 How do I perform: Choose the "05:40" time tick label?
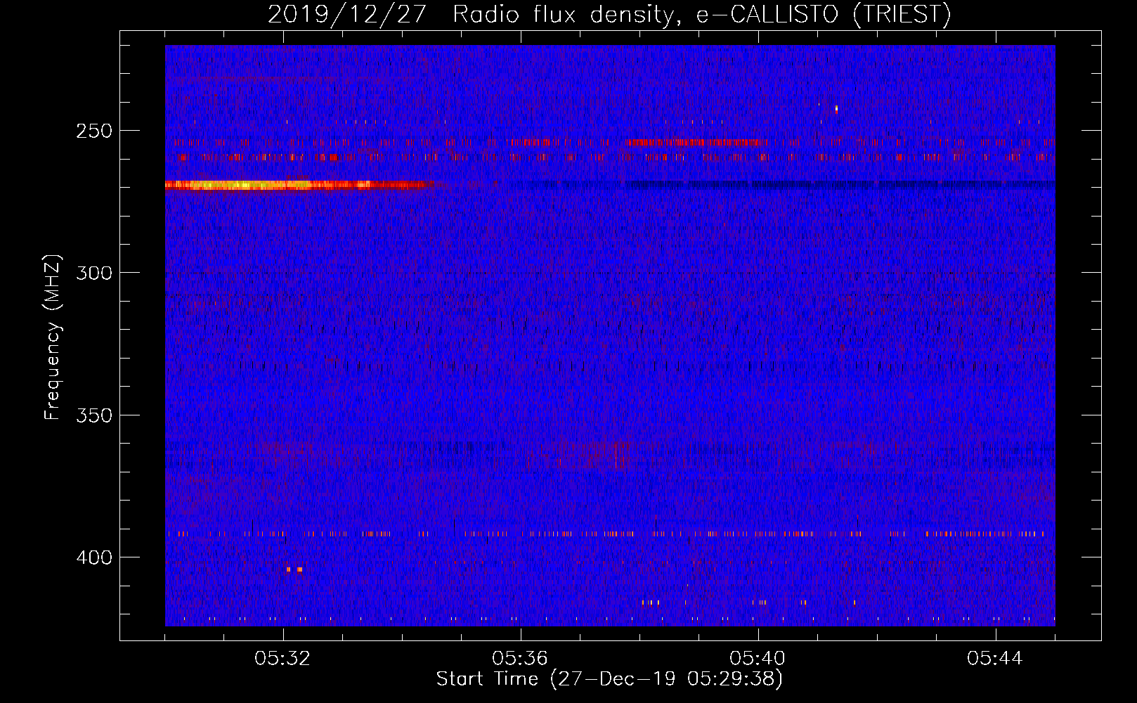coord(758,658)
